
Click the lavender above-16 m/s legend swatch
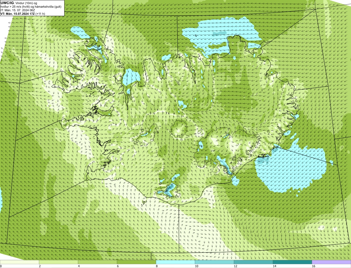pos(331,262)
